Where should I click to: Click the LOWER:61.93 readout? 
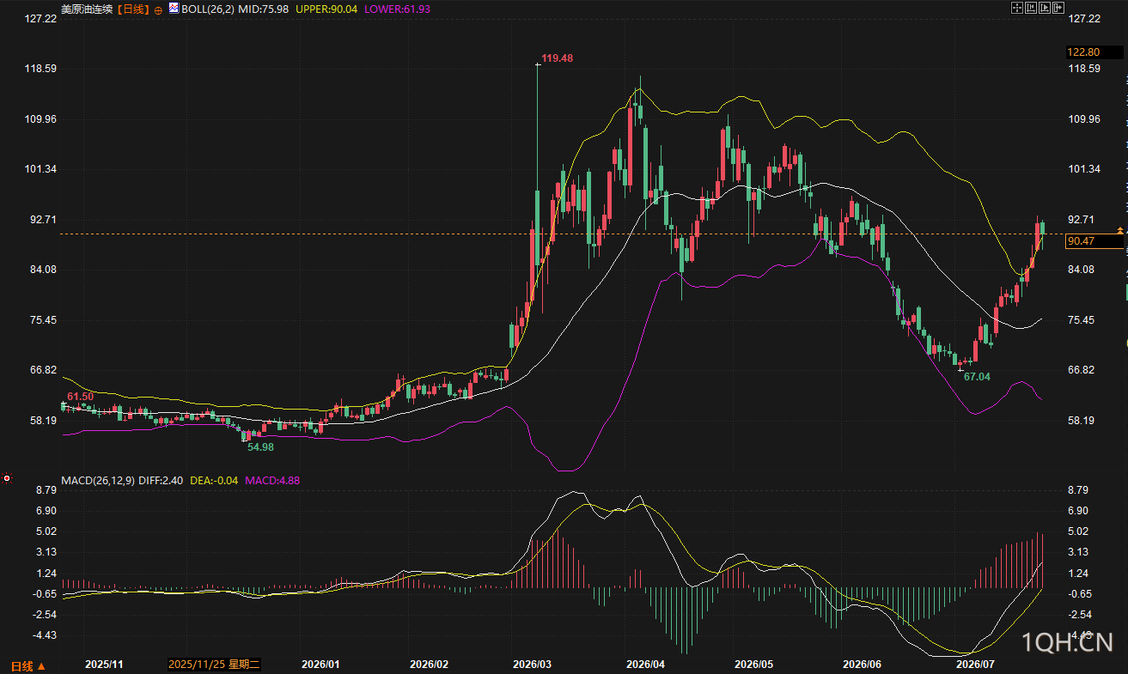pos(398,9)
